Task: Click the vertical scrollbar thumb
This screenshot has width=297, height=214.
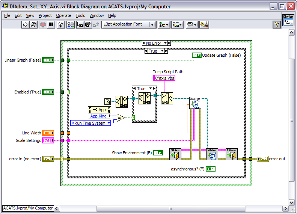Action: coord(291,120)
